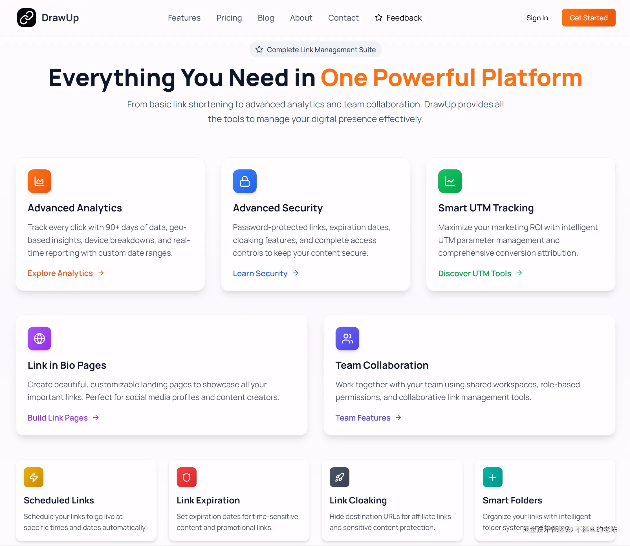Open the Blog nav link
630x546 pixels.
(x=266, y=18)
